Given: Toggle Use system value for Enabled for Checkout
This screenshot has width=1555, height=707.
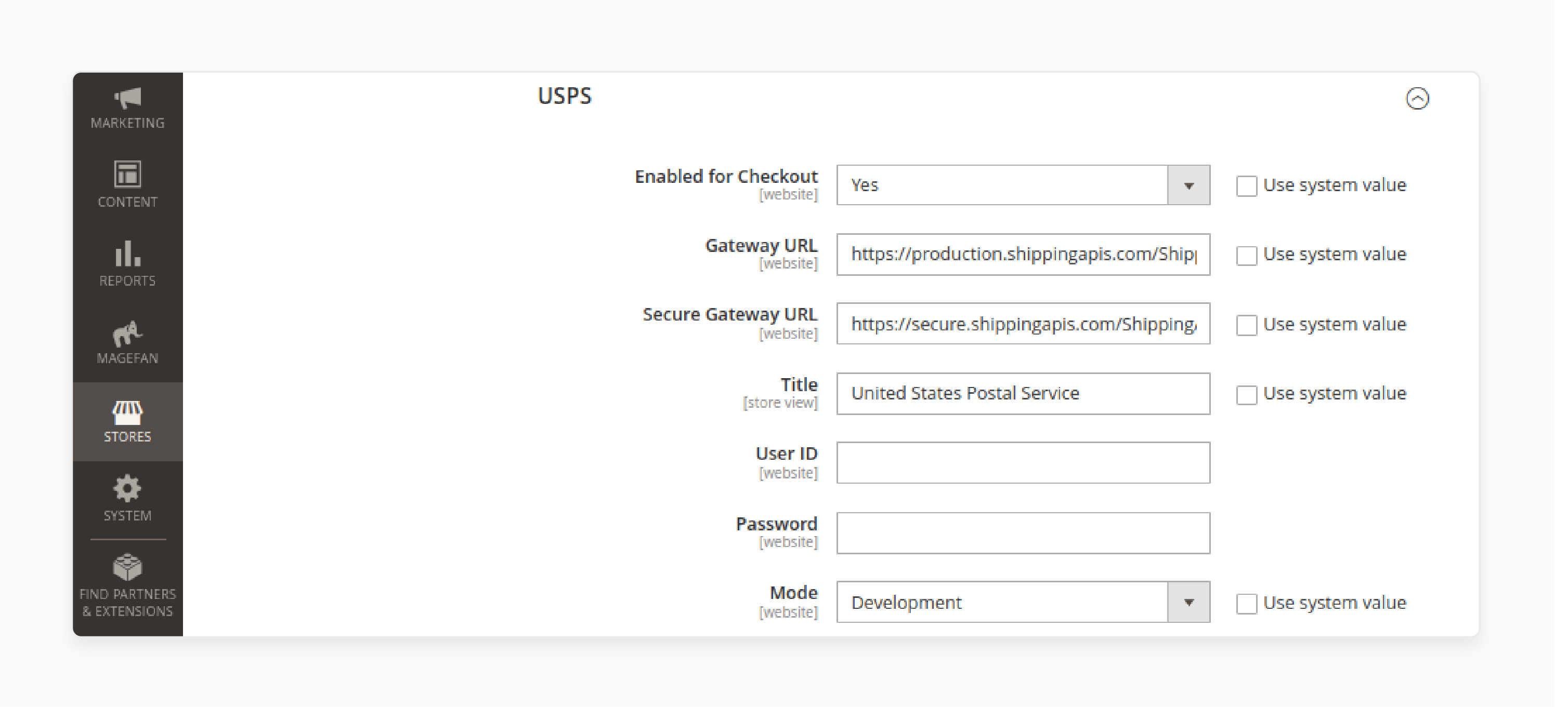Looking at the screenshot, I should (1246, 186).
